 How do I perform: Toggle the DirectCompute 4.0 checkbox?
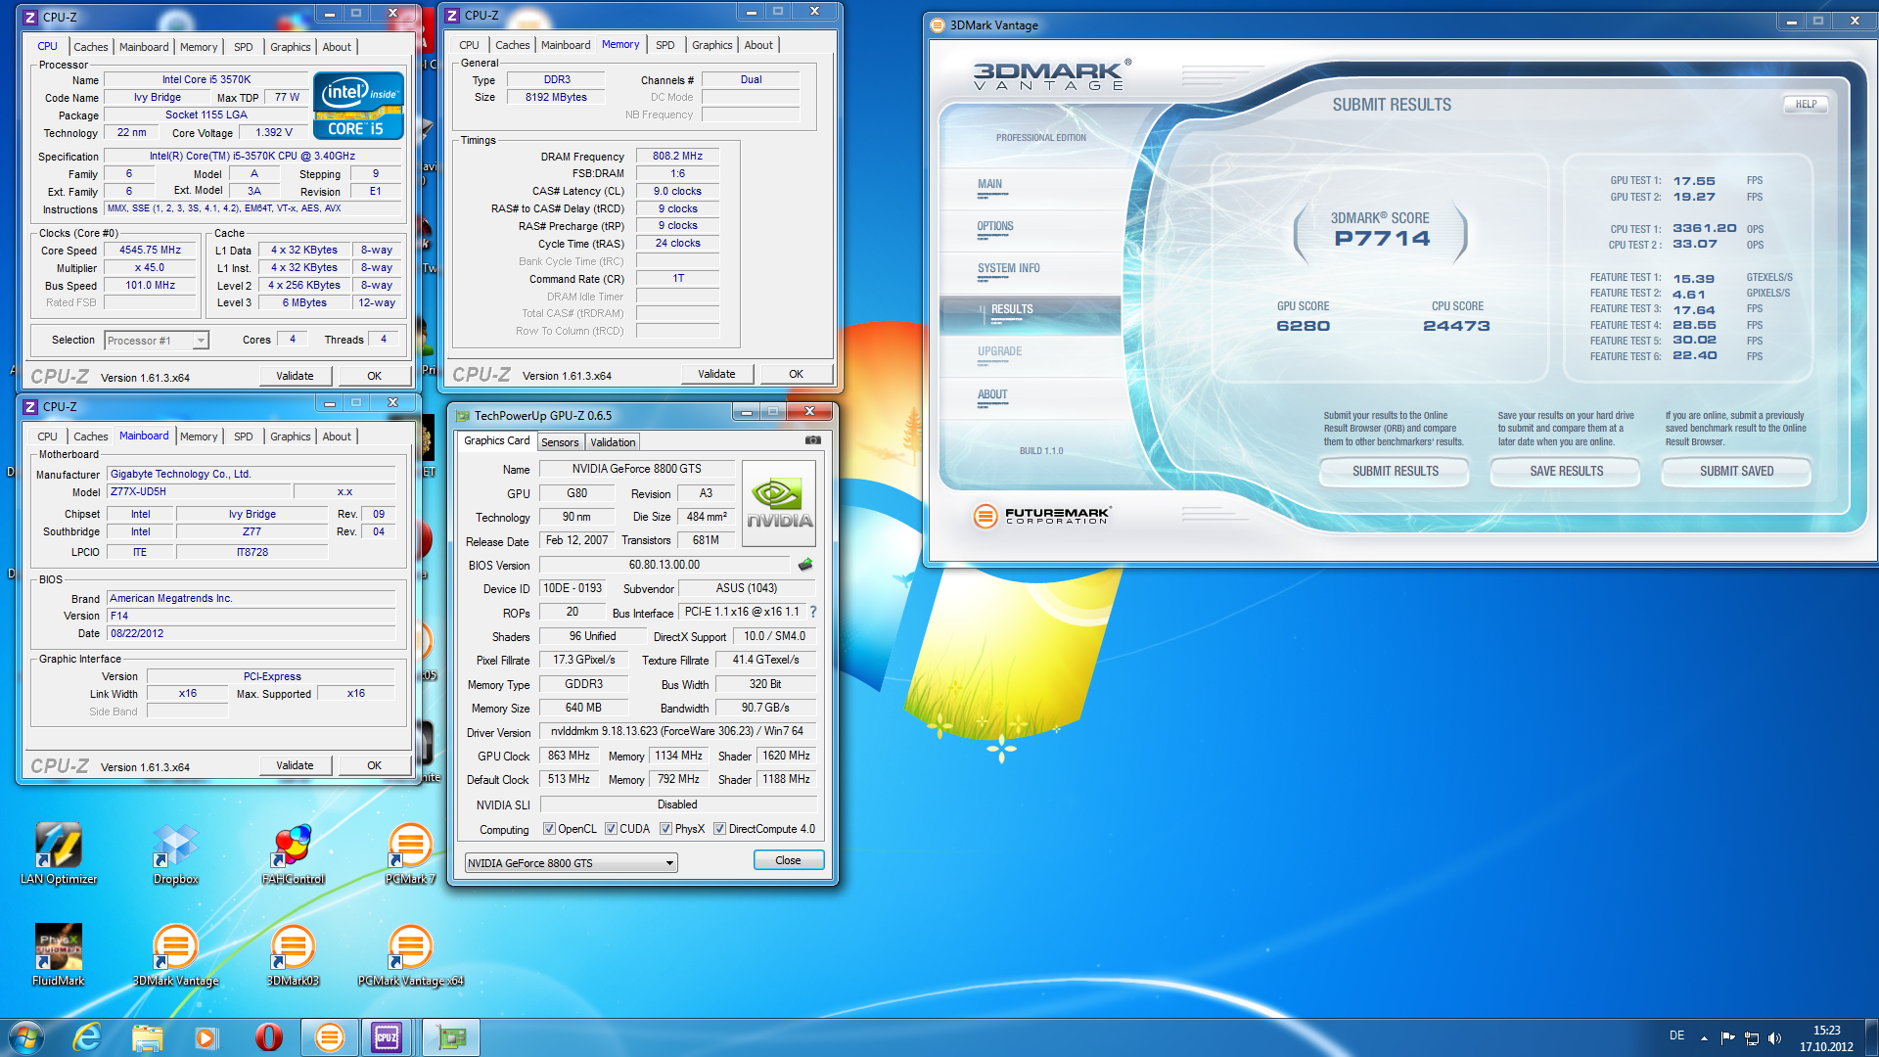tap(719, 829)
